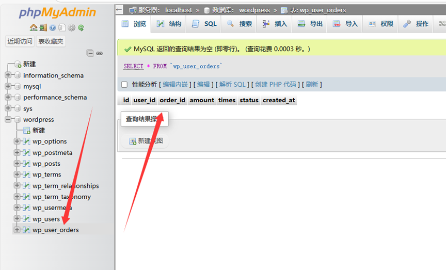Open the 搜索 search tab

tap(239, 24)
